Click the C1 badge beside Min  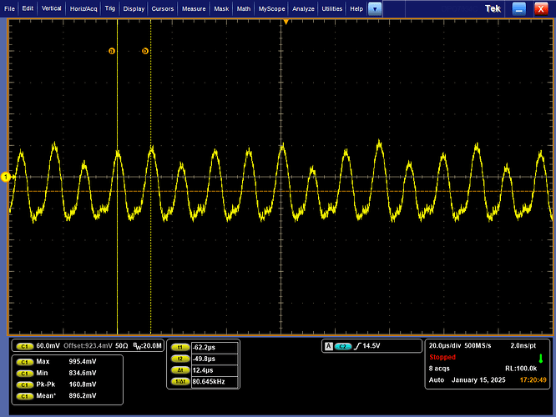pos(25,373)
